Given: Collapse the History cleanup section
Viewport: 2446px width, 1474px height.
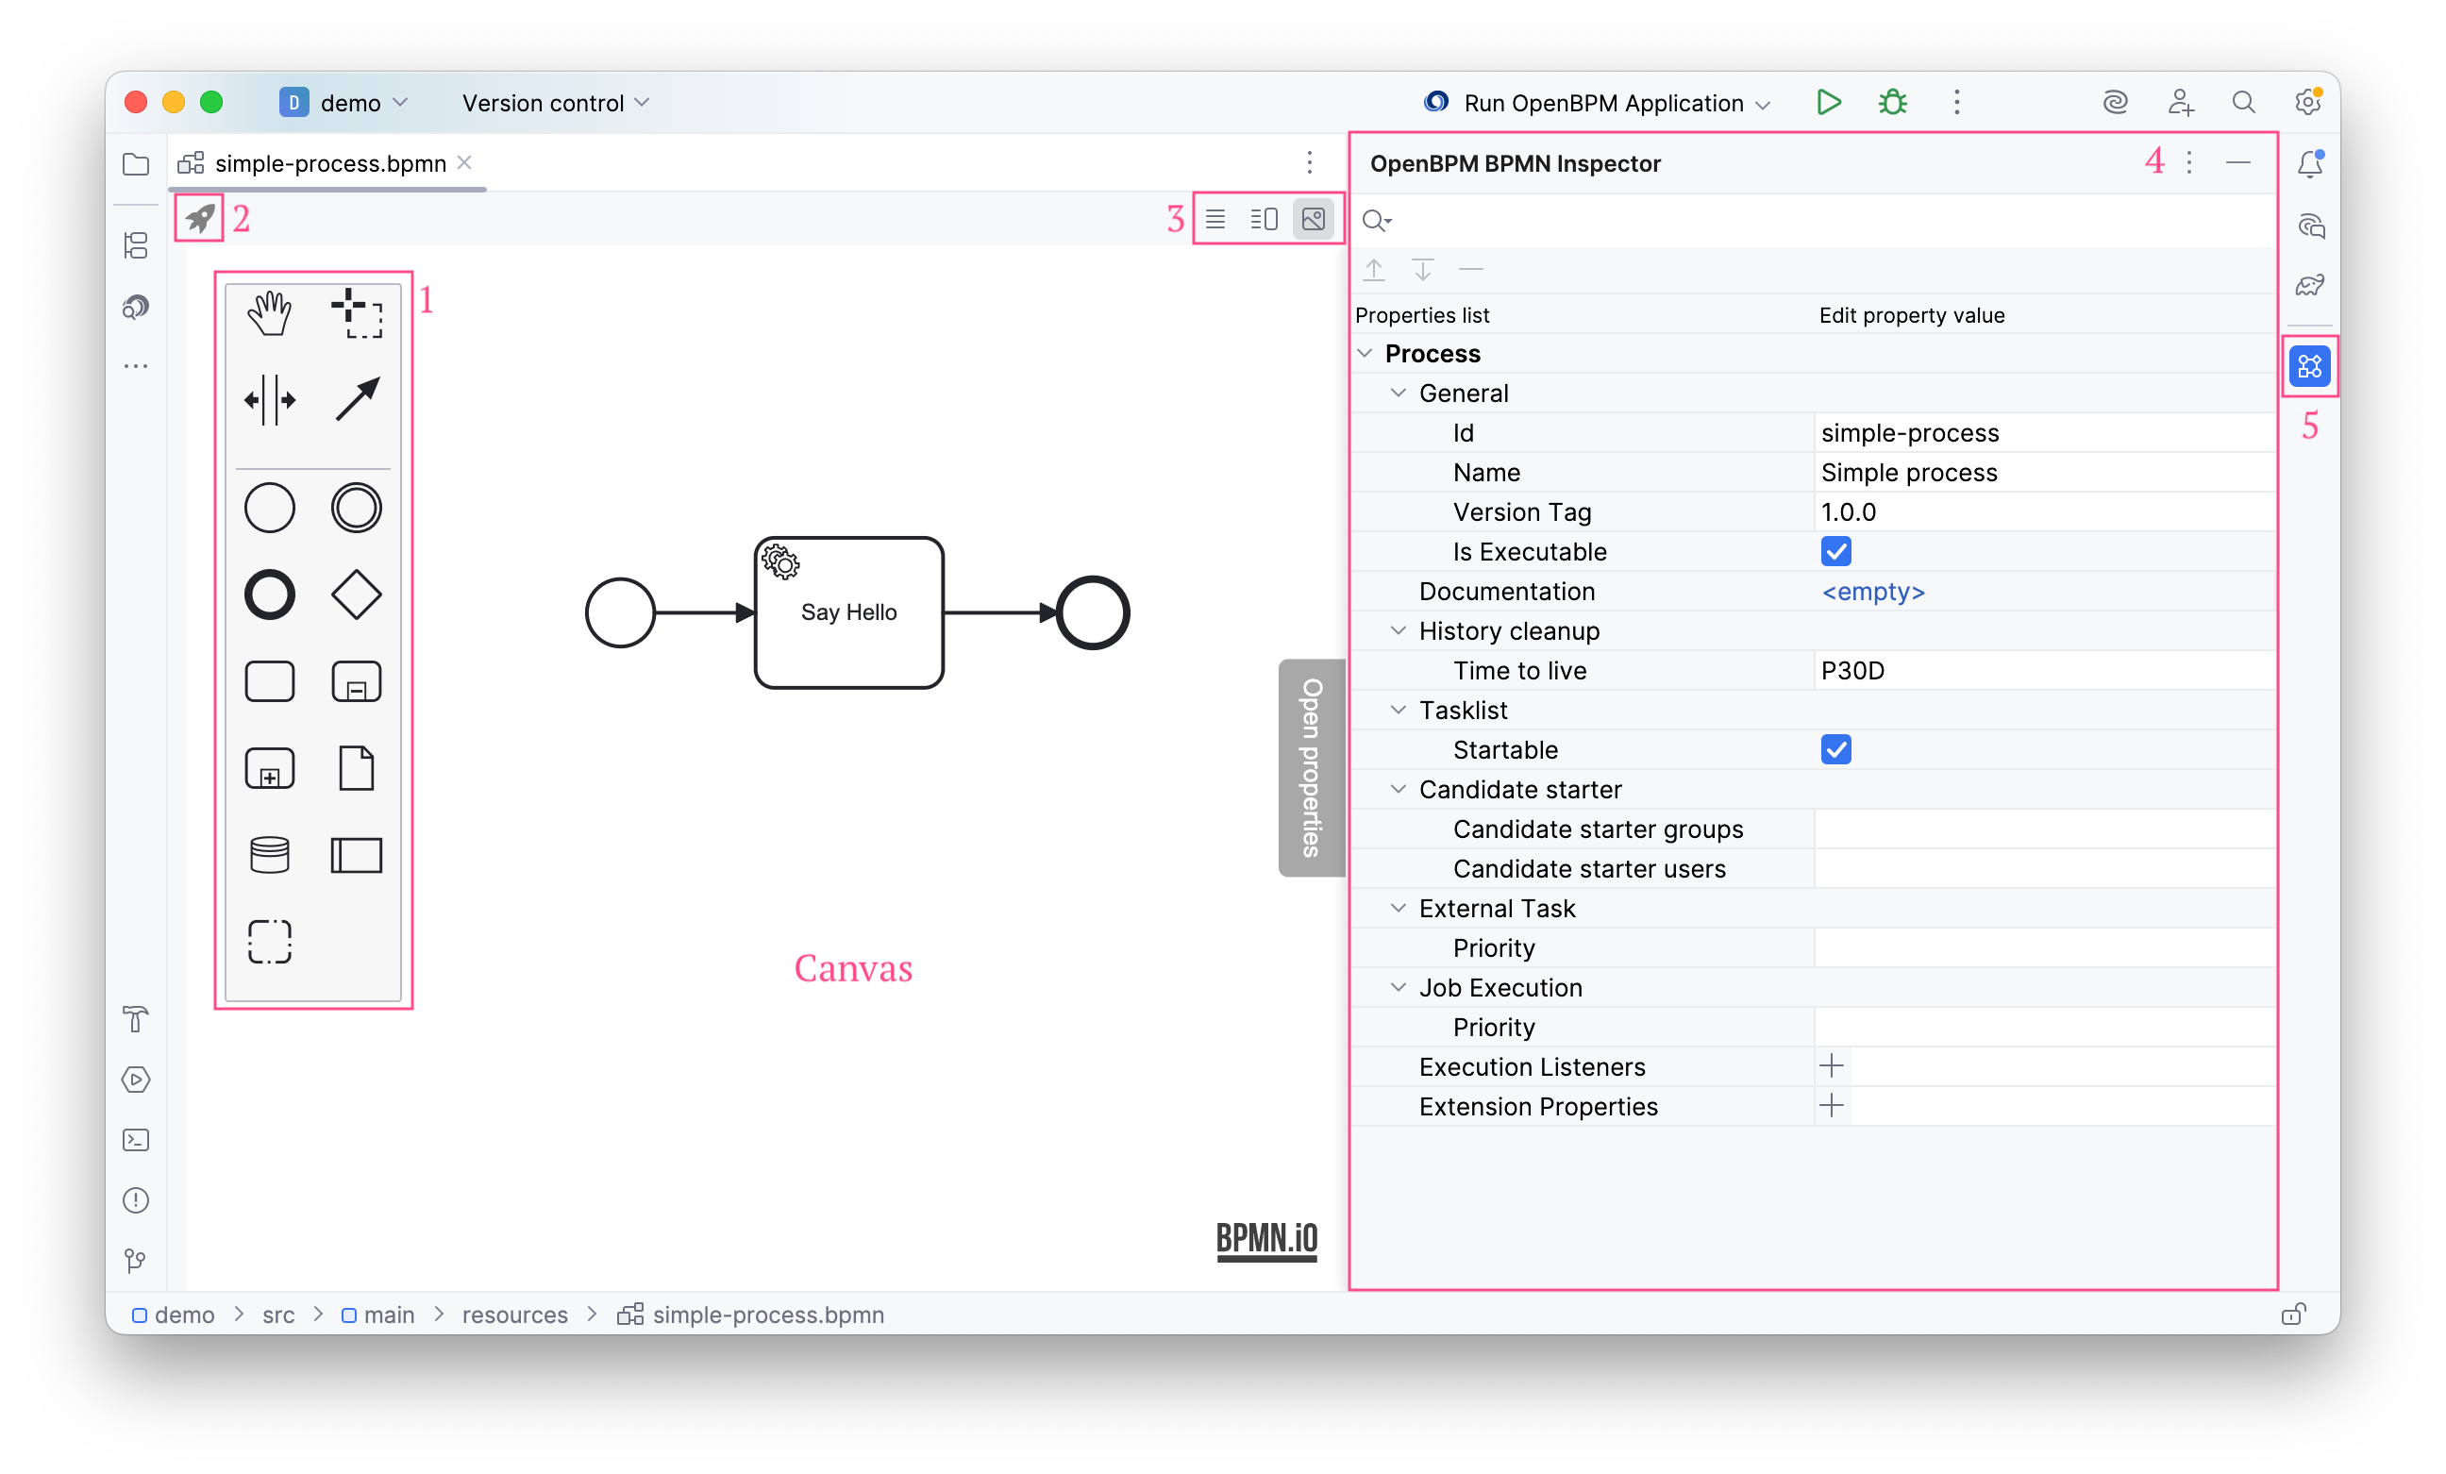Looking at the screenshot, I should (1399, 631).
